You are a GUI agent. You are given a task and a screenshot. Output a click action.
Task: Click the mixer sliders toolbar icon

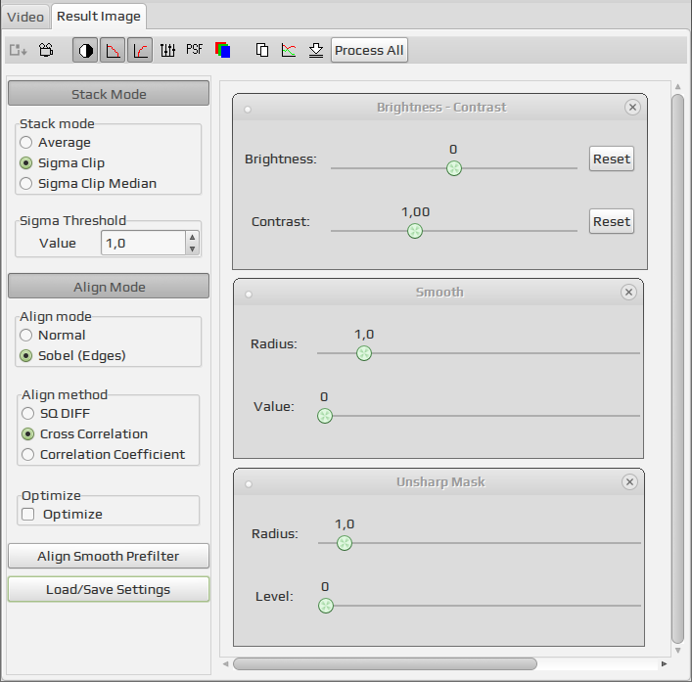[x=167, y=50]
